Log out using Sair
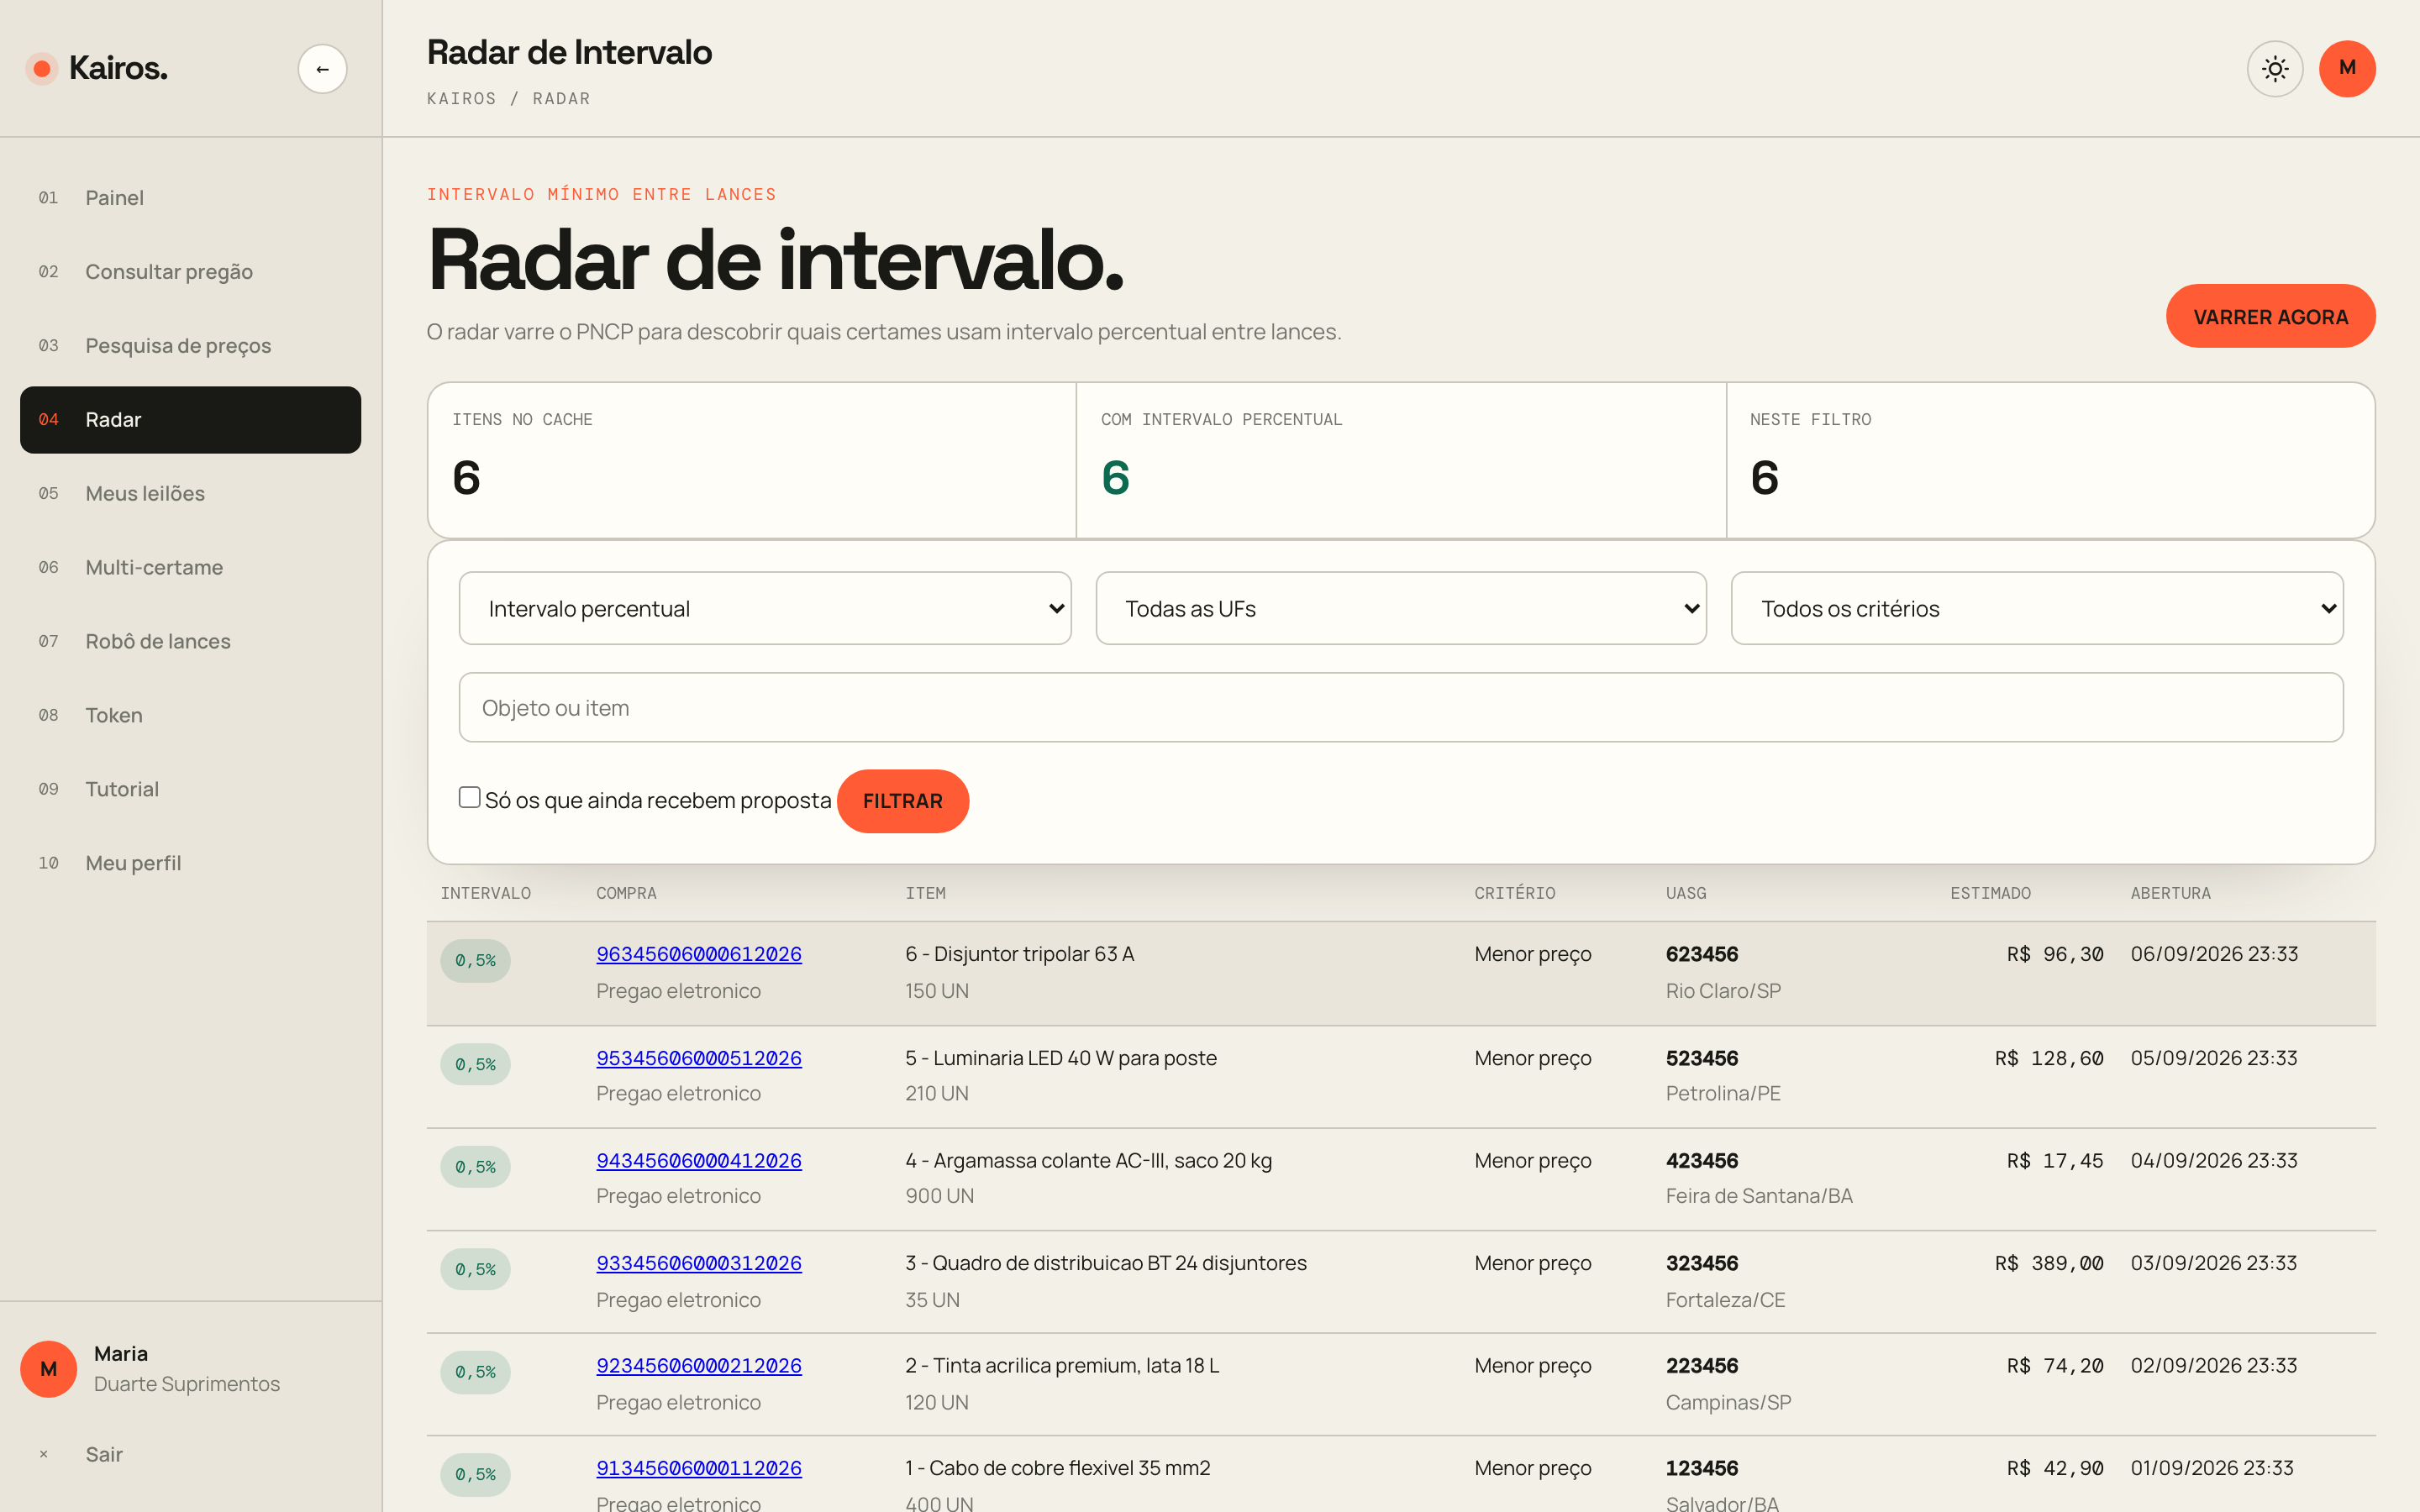Viewport: 2420px width, 1512px height. click(190, 1455)
